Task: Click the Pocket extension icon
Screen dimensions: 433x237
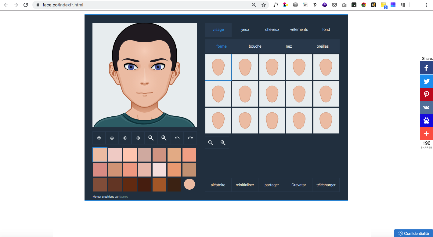Action: [x=334, y=5]
